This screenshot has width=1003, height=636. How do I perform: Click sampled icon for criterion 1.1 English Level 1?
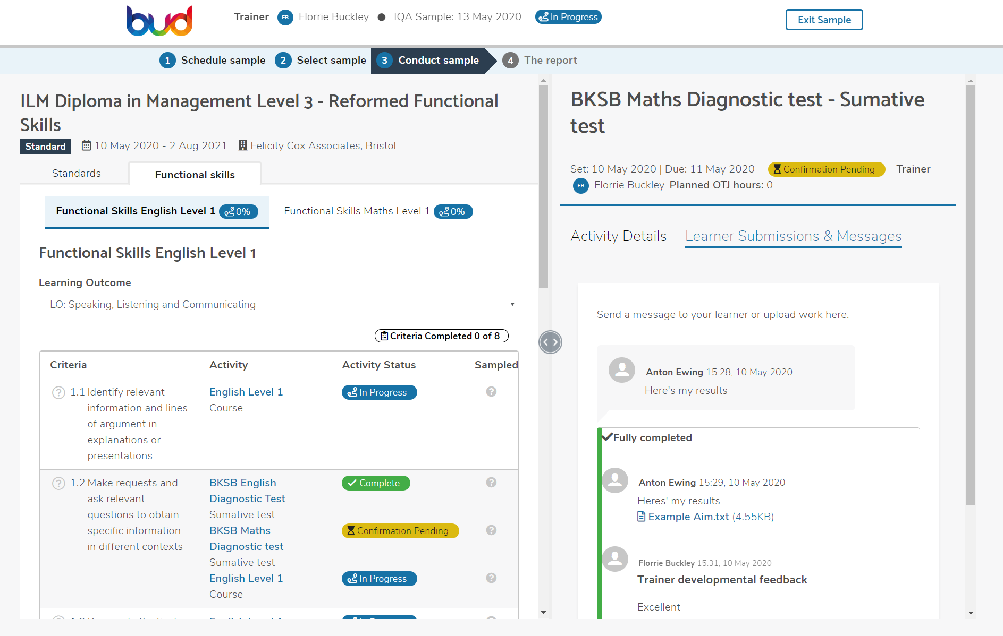[x=491, y=392]
